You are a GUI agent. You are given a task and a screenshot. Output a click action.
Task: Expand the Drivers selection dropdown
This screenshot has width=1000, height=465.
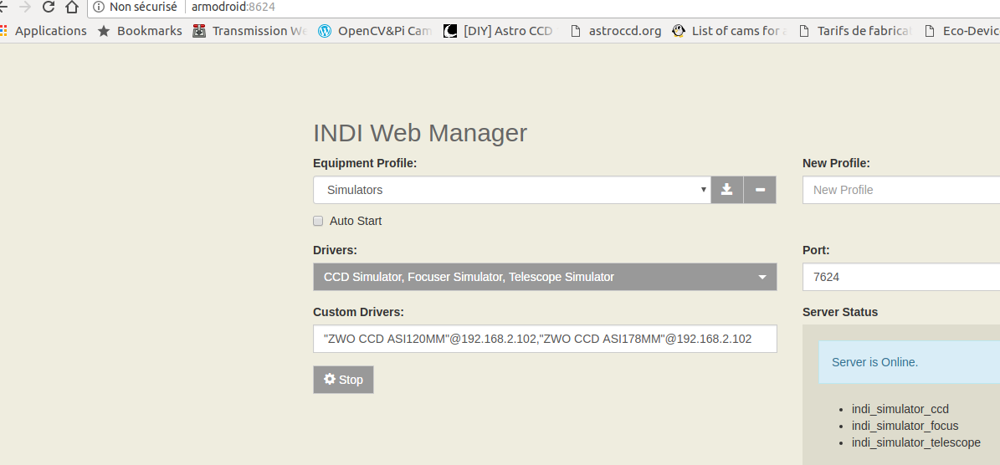[545, 277]
